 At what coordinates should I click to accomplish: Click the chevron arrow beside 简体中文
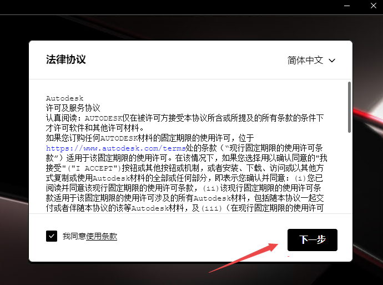click(x=332, y=60)
